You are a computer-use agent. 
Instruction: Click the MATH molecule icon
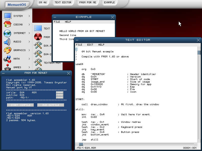(x=7, y=59)
